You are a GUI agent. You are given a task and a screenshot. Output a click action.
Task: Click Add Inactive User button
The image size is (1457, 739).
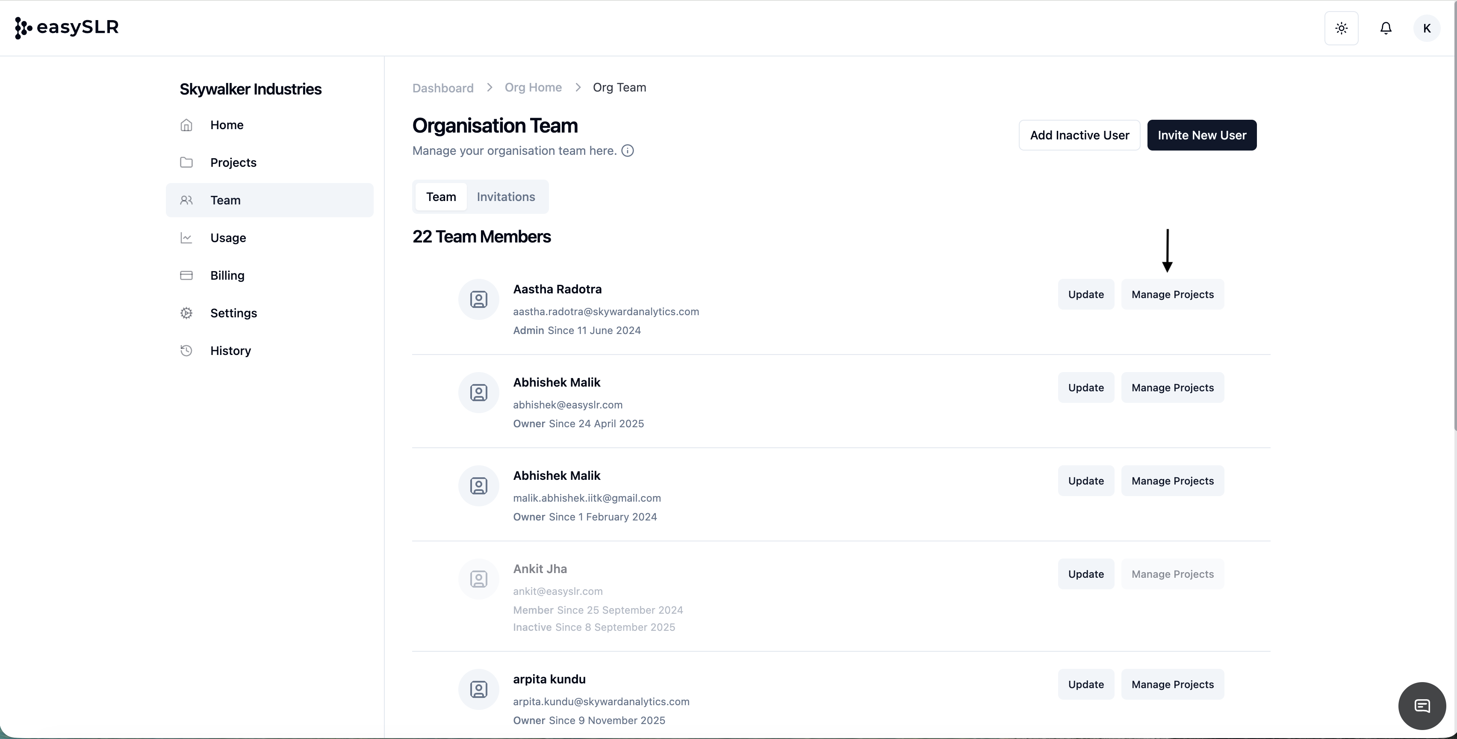(1079, 135)
